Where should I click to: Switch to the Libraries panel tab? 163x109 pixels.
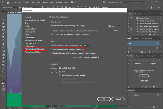(x=136, y=38)
